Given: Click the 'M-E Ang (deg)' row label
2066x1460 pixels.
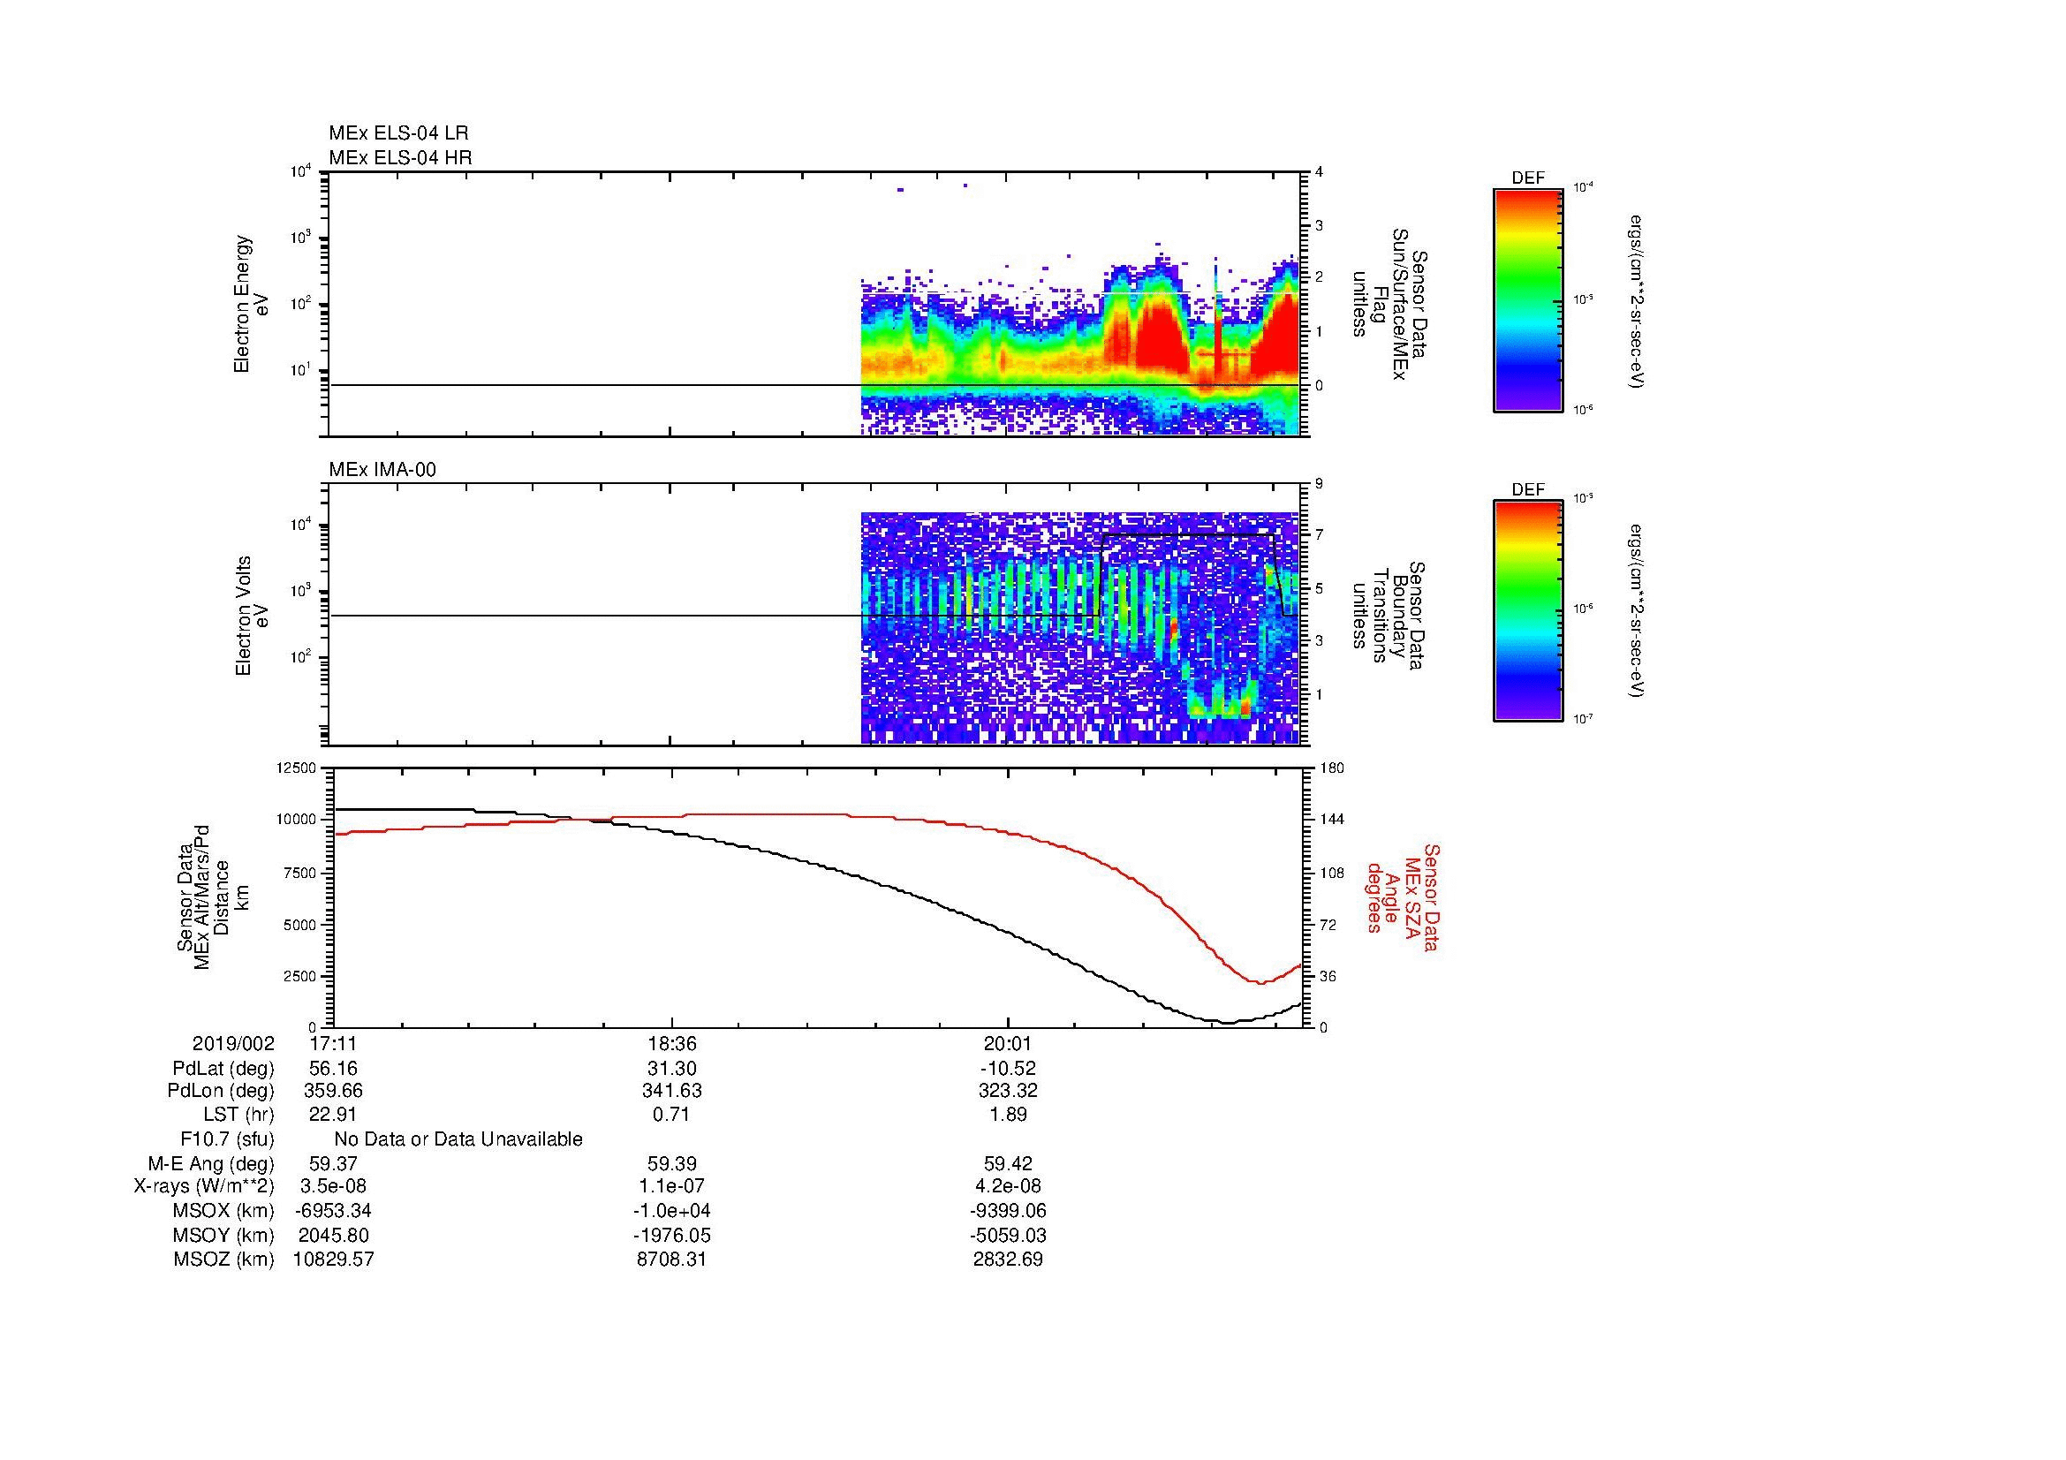Looking at the screenshot, I should pos(210,1164).
